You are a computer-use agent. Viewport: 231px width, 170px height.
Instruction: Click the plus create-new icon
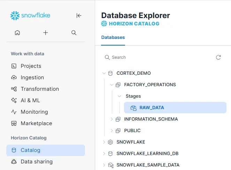point(46,33)
